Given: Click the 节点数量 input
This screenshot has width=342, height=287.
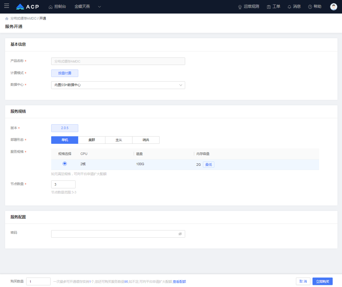Looking at the screenshot, I should [63, 184].
